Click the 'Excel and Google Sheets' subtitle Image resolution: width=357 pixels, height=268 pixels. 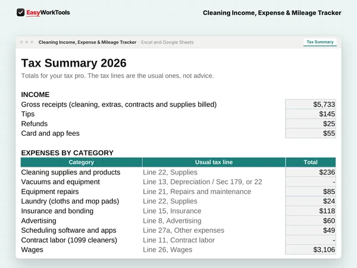(167, 42)
